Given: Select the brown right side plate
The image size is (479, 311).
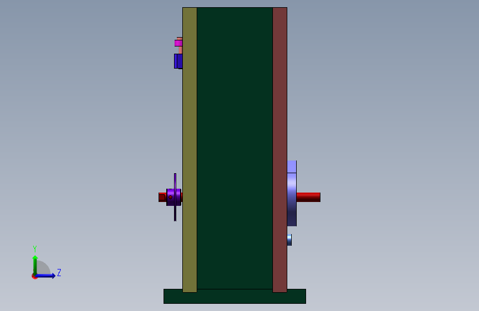Looking at the screenshot, I should pos(280,149).
